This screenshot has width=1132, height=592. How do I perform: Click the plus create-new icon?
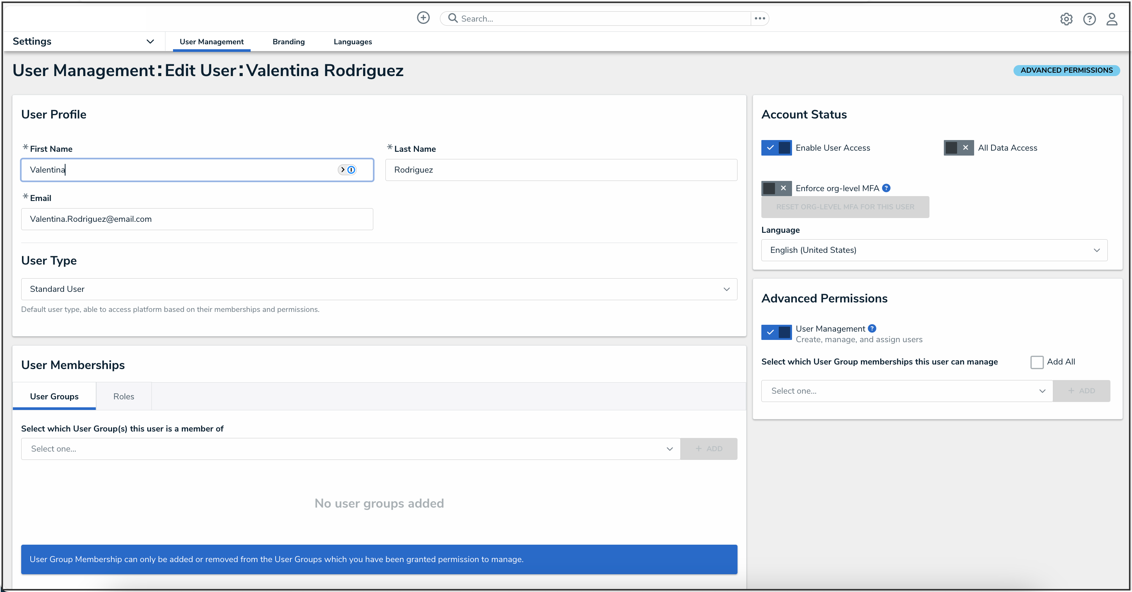pyautogui.click(x=423, y=17)
